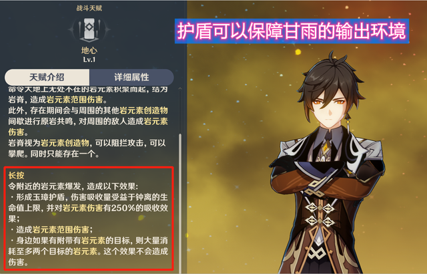Click the Lv.1 level label
Image resolution: width=427 pixels, height=274 pixels.
pyautogui.click(x=89, y=59)
